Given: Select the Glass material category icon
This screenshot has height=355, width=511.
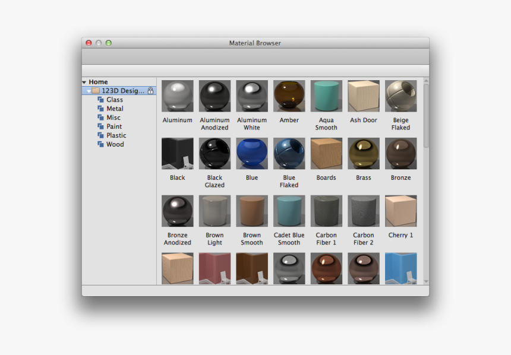Looking at the screenshot, I should [x=100, y=100].
